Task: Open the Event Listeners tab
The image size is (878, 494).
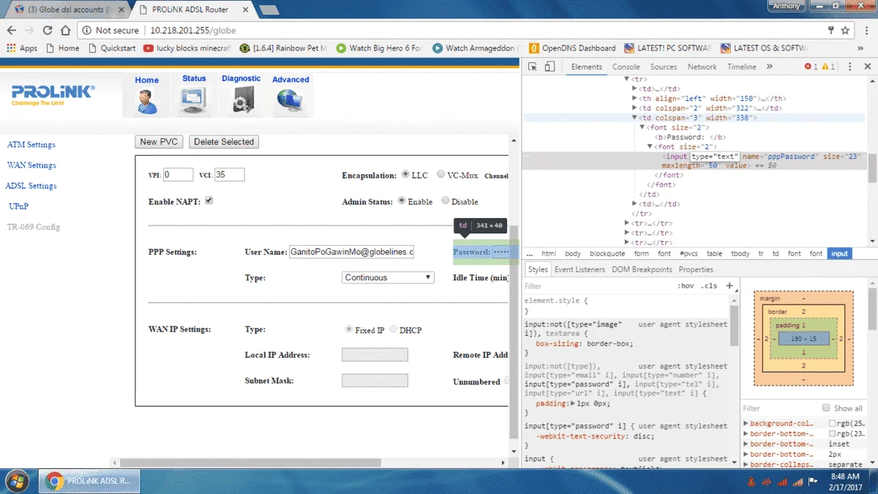Action: pos(579,269)
